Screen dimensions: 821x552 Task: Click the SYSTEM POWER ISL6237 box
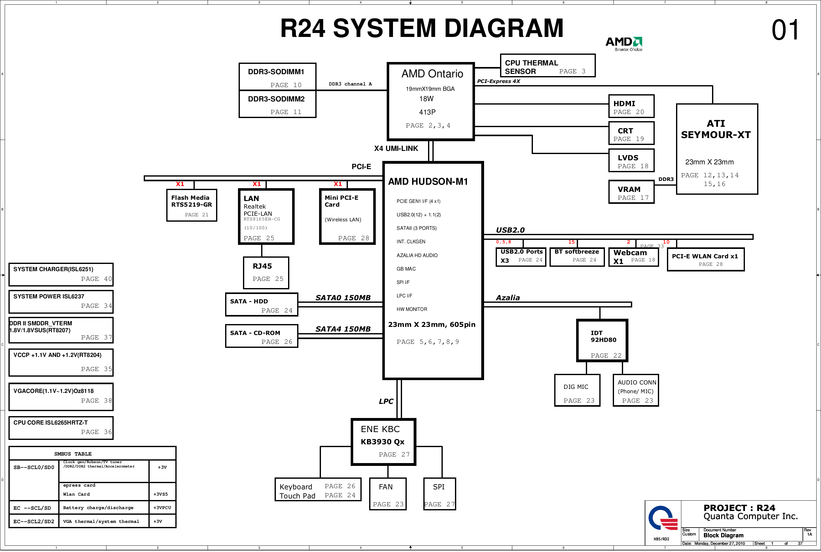point(61,302)
